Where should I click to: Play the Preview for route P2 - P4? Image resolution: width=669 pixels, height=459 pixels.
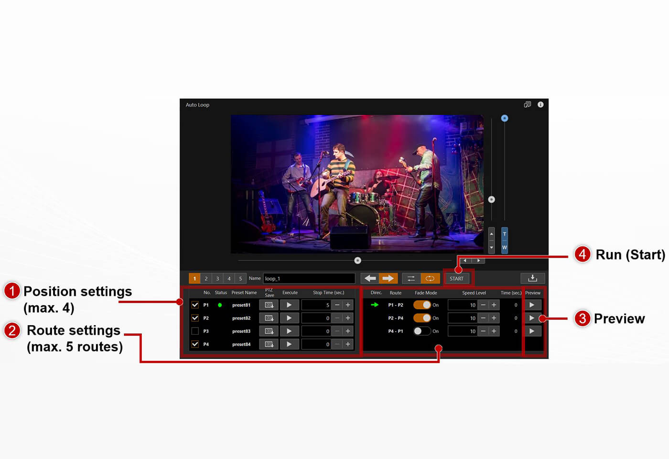[x=533, y=317]
